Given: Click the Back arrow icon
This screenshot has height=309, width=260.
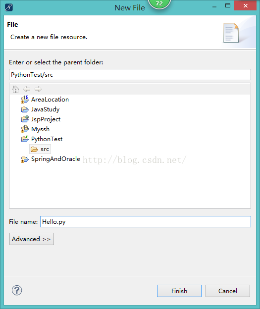Looking at the screenshot, I should 27,89.
